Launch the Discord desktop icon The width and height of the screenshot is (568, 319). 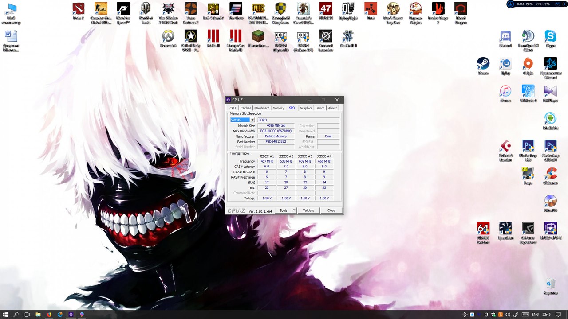[505, 39]
